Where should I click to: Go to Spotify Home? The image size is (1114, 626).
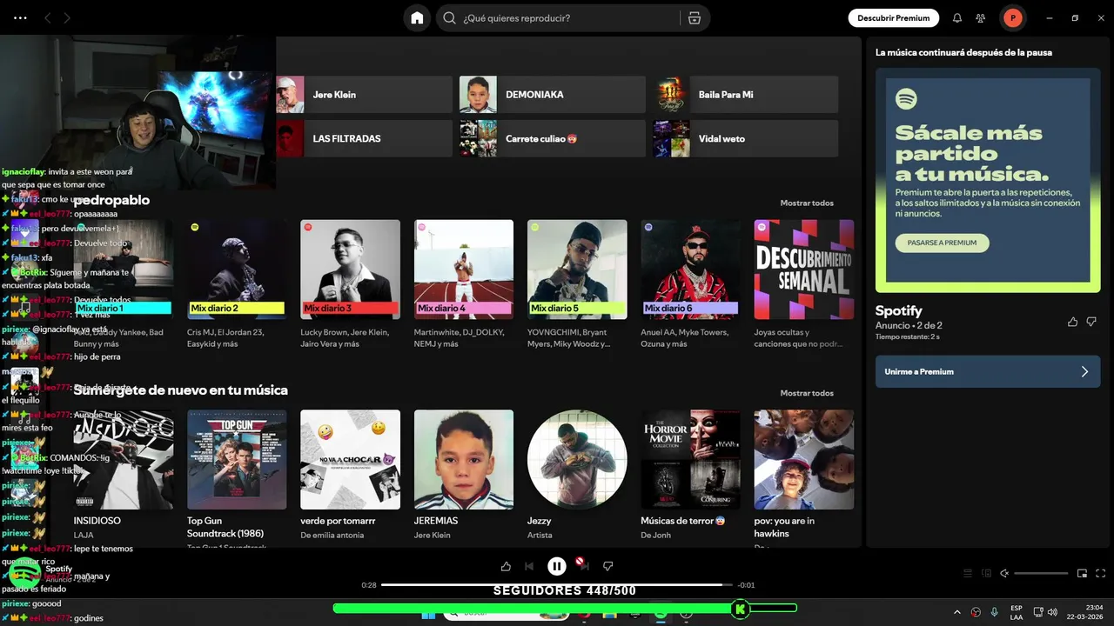[x=417, y=18]
